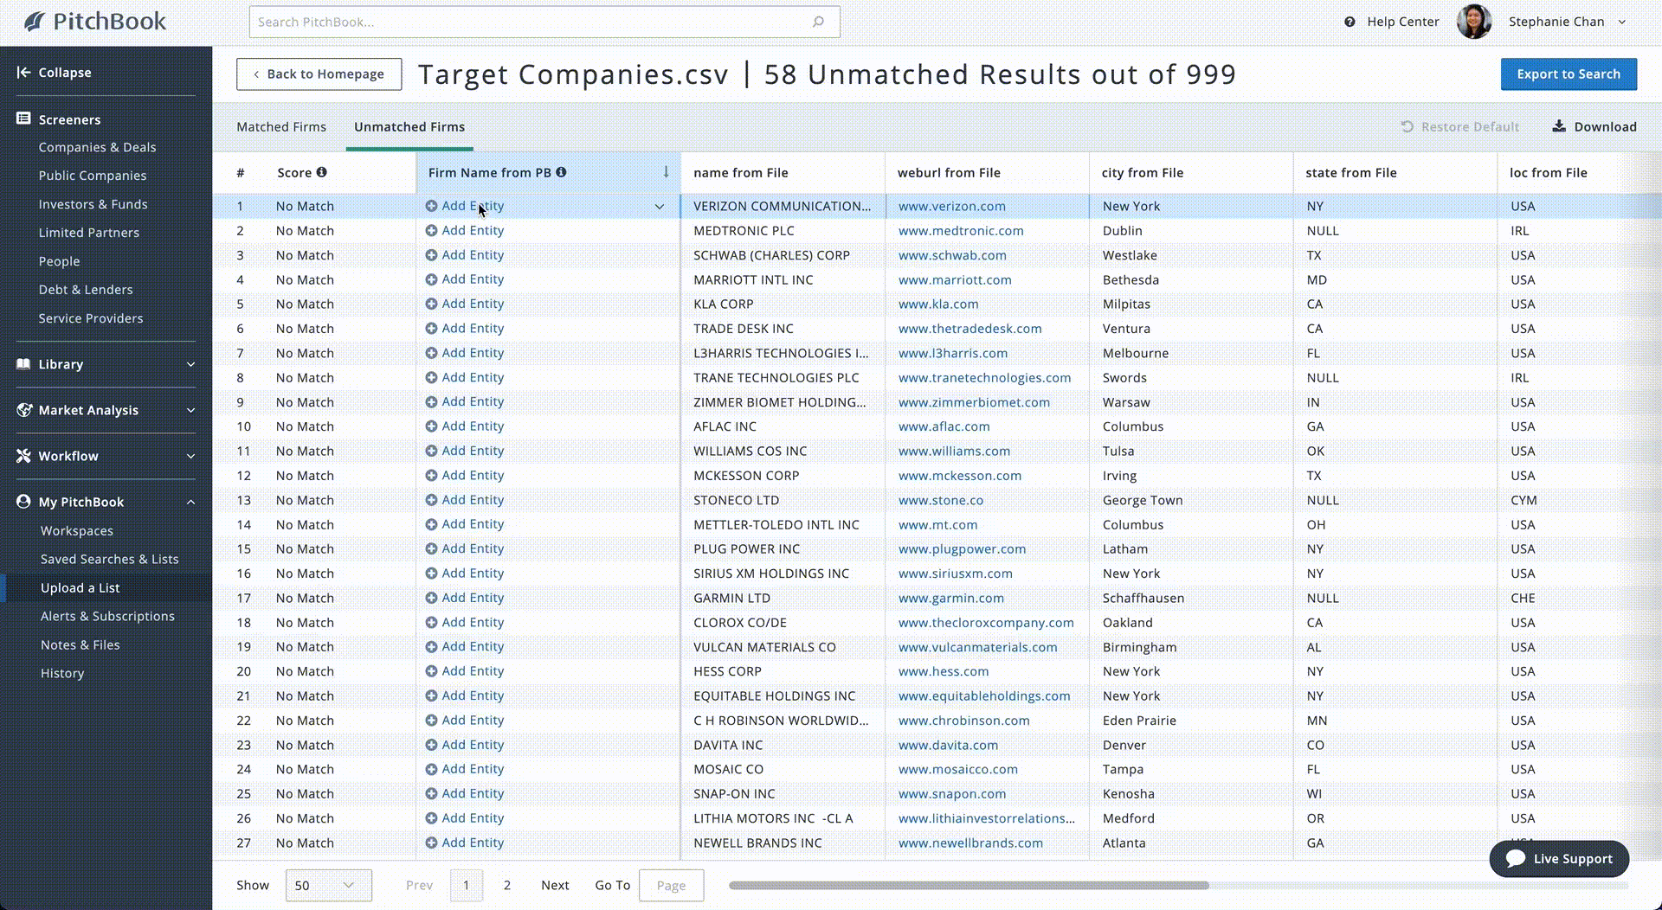Click the search magnifier icon

pyautogui.click(x=818, y=22)
